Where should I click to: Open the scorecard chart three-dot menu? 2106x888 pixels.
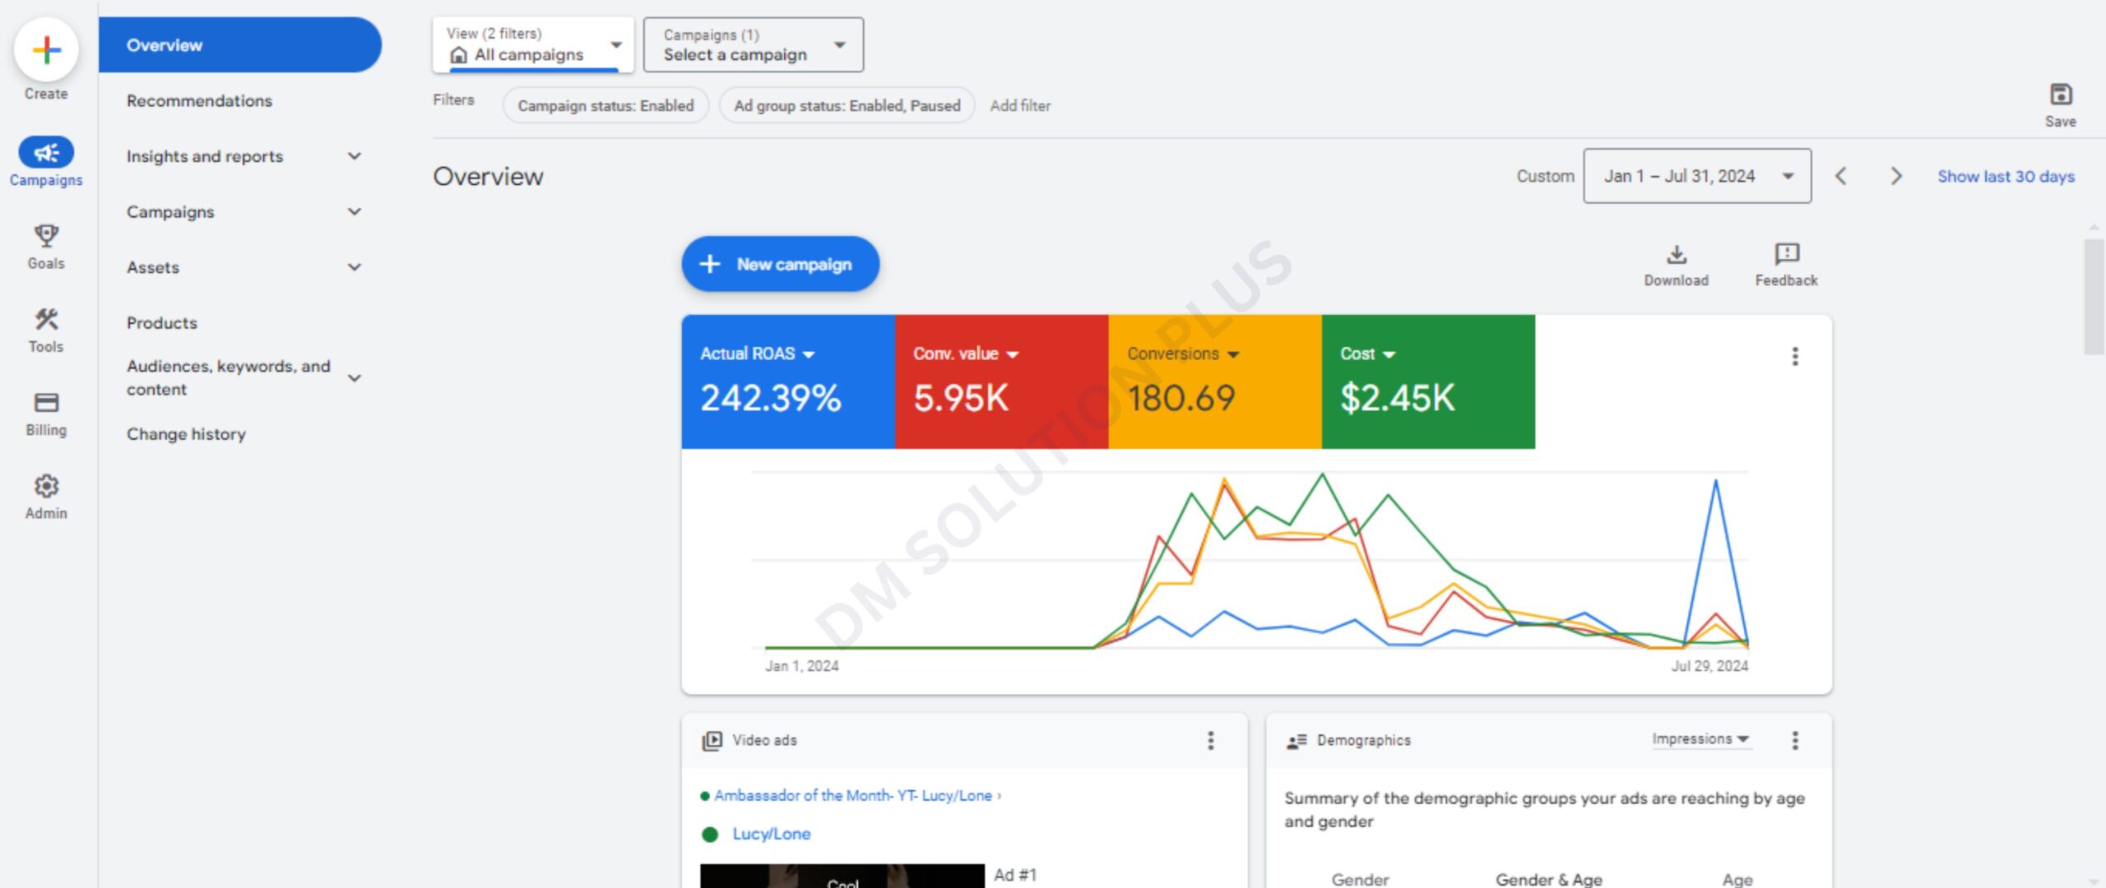1795,356
